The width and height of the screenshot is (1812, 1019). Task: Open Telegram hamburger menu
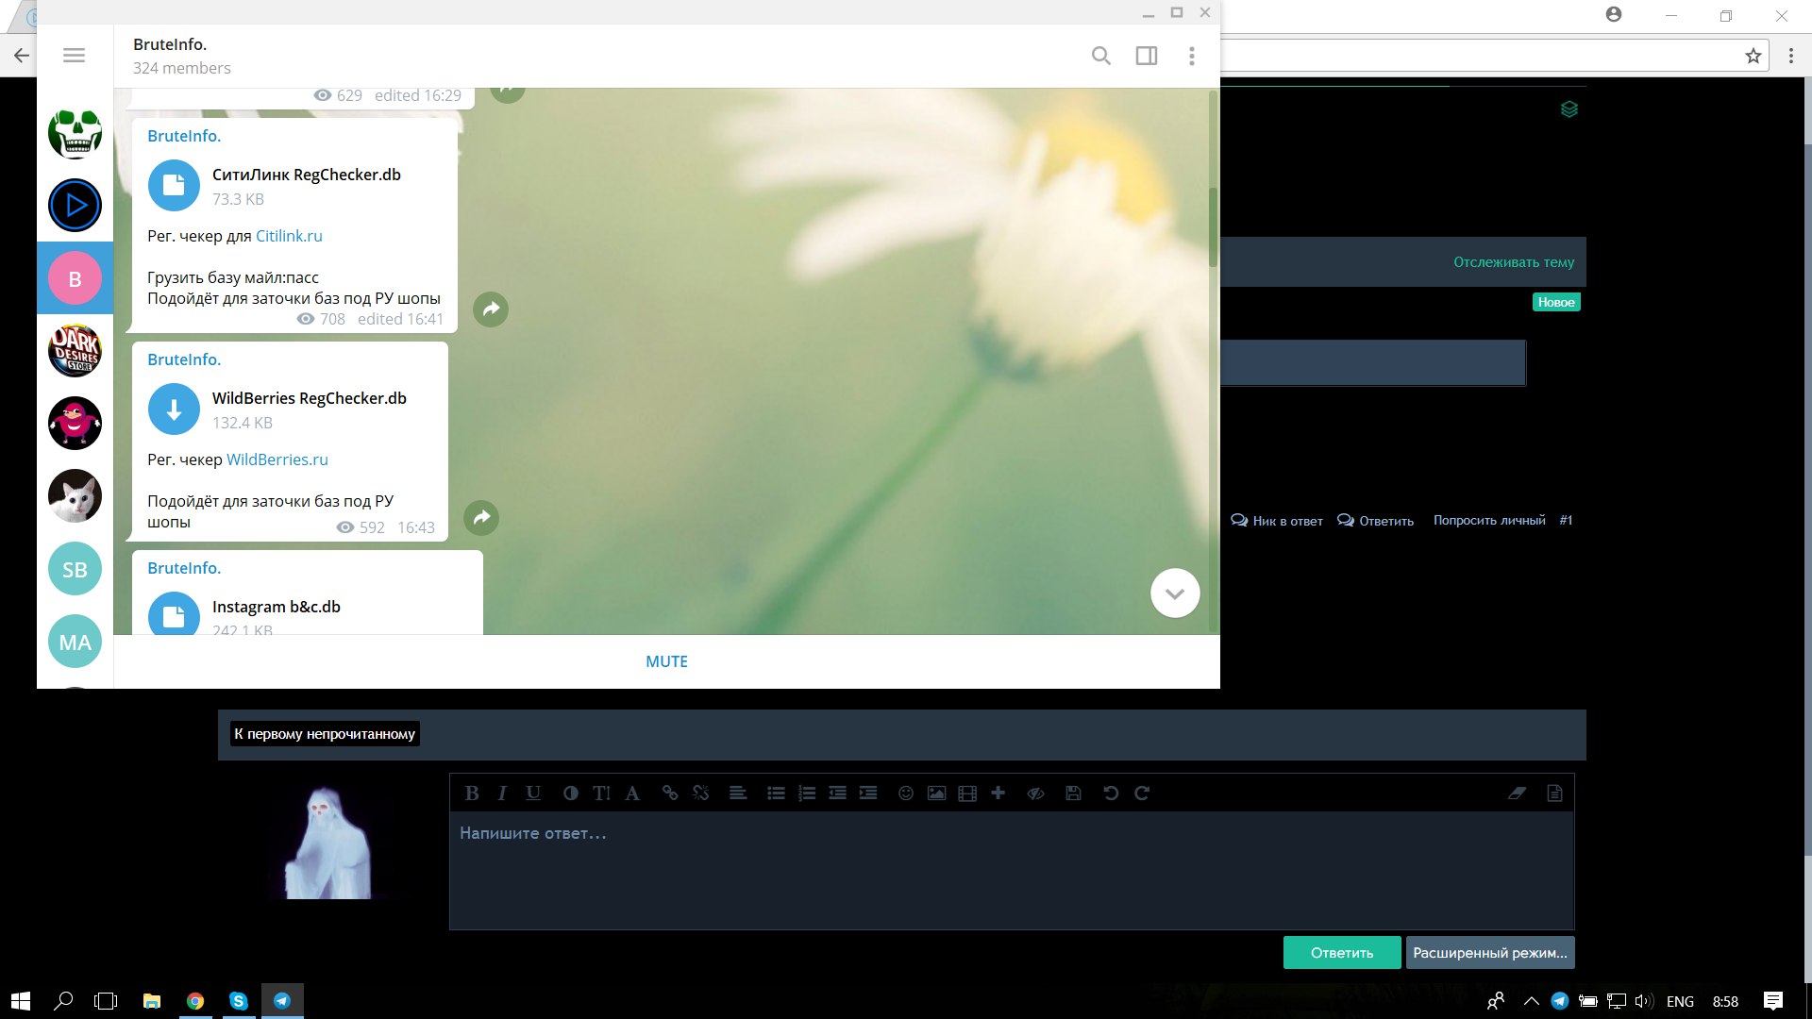point(74,56)
